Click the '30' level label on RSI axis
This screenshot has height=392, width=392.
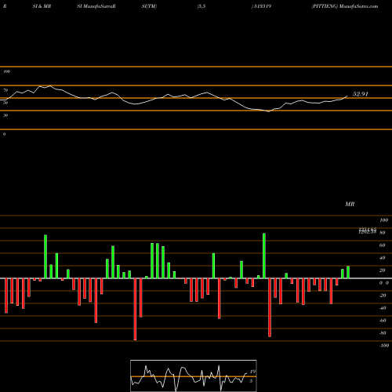5,115
